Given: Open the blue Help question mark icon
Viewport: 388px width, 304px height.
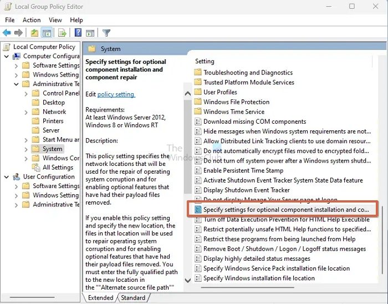Looking at the screenshot, I should pyautogui.click(x=77, y=33).
